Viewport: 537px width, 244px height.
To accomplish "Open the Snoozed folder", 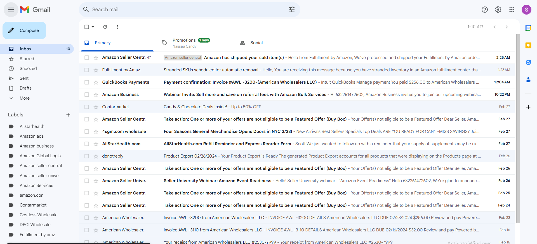I will pyautogui.click(x=37, y=69).
